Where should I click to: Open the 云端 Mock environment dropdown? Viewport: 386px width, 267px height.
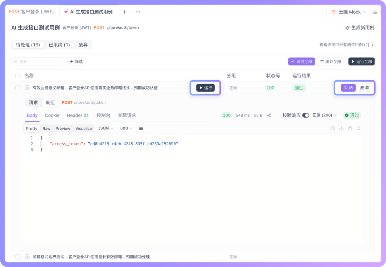tap(348, 12)
